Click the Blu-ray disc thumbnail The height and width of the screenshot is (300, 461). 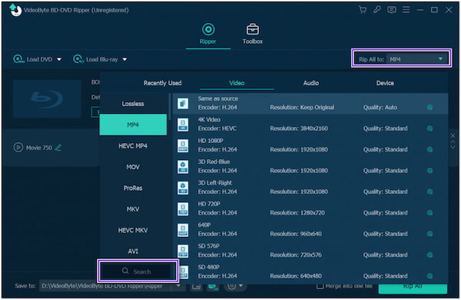pyautogui.click(x=47, y=98)
